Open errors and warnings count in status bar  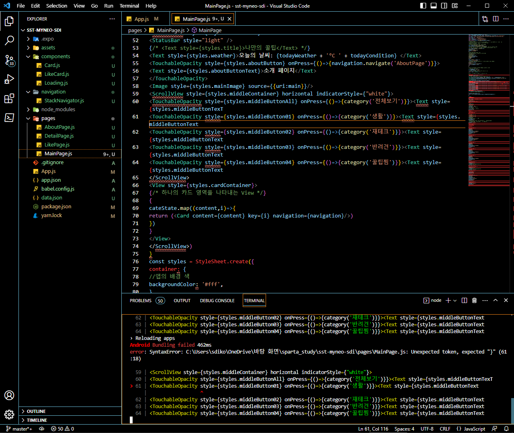pos(62,429)
